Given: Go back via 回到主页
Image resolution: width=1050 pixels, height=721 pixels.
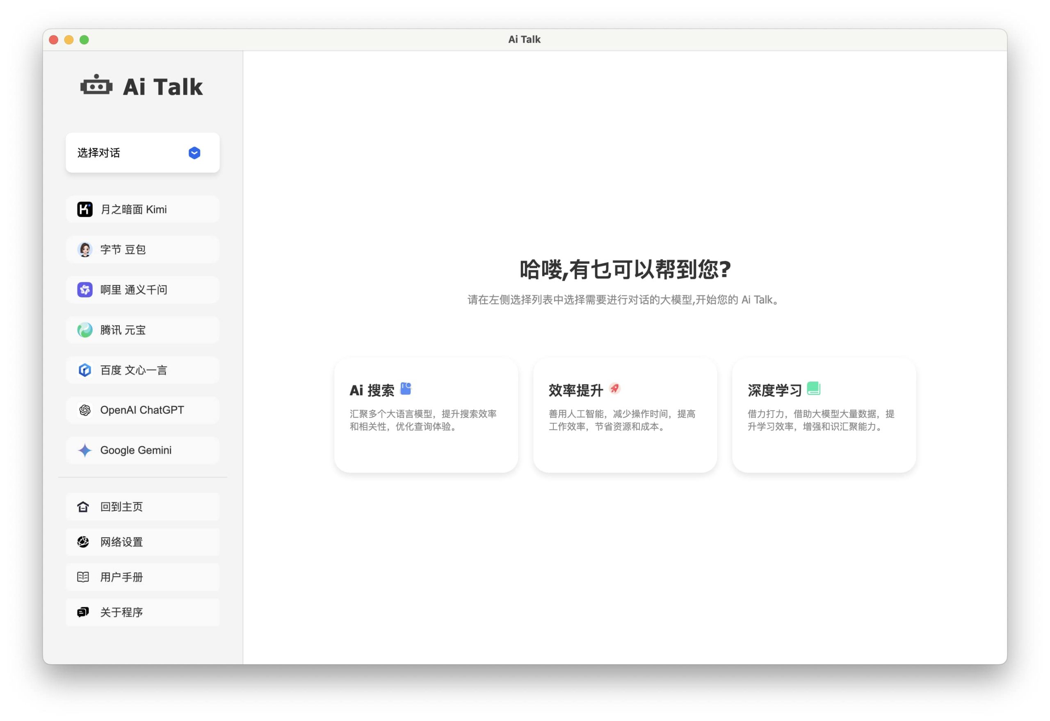Looking at the screenshot, I should coord(142,507).
